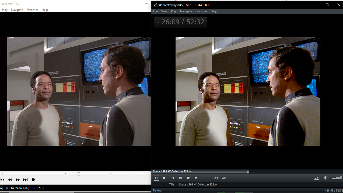
Task: Open the View menu in MPC-BE
Action: 164,11
